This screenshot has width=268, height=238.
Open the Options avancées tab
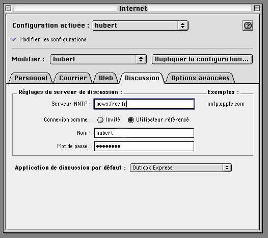[200, 78]
